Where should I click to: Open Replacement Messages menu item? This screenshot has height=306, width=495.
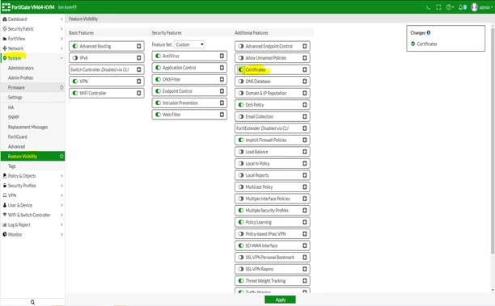point(27,127)
